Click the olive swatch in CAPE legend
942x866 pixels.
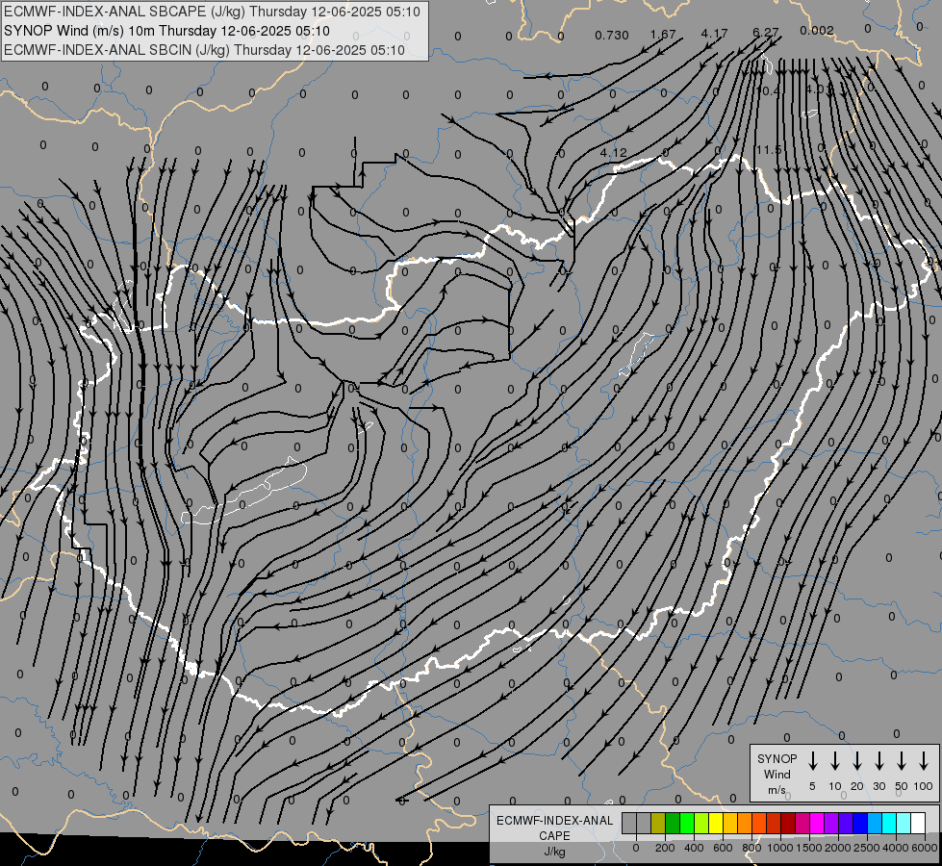point(658,823)
